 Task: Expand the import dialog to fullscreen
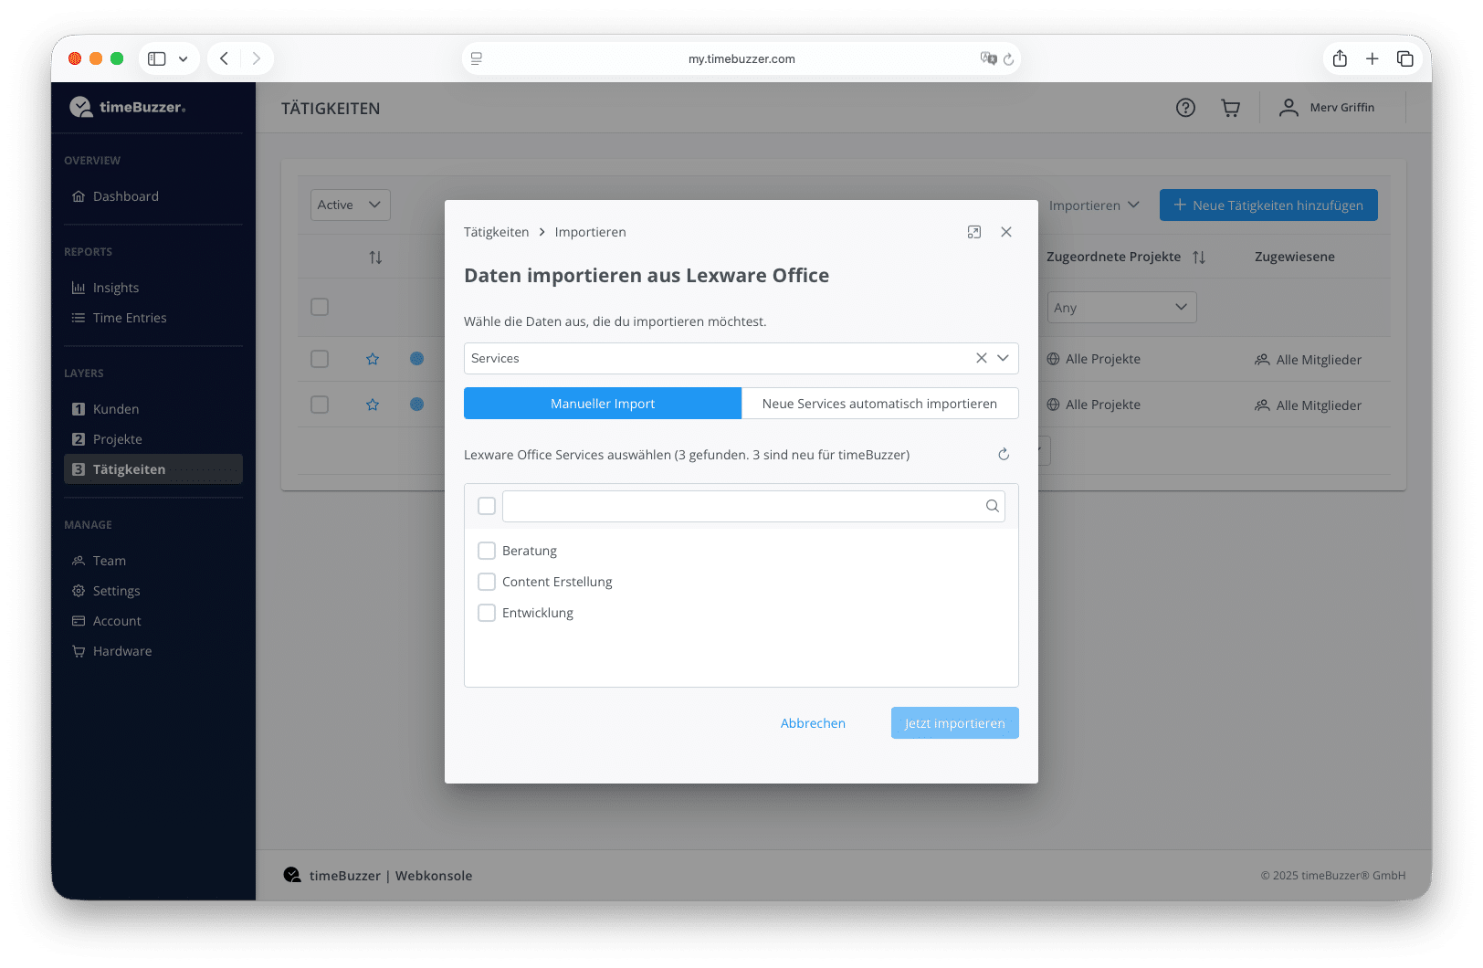click(974, 232)
